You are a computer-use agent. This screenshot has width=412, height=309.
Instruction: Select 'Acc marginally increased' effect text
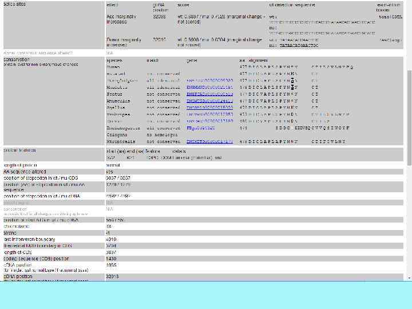coord(121,19)
